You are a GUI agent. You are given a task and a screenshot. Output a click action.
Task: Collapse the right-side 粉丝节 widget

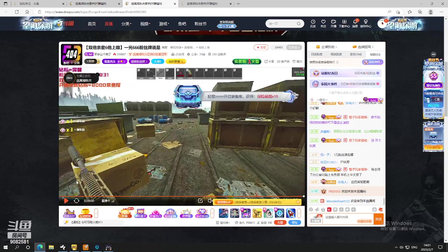click(x=434, y=54)
